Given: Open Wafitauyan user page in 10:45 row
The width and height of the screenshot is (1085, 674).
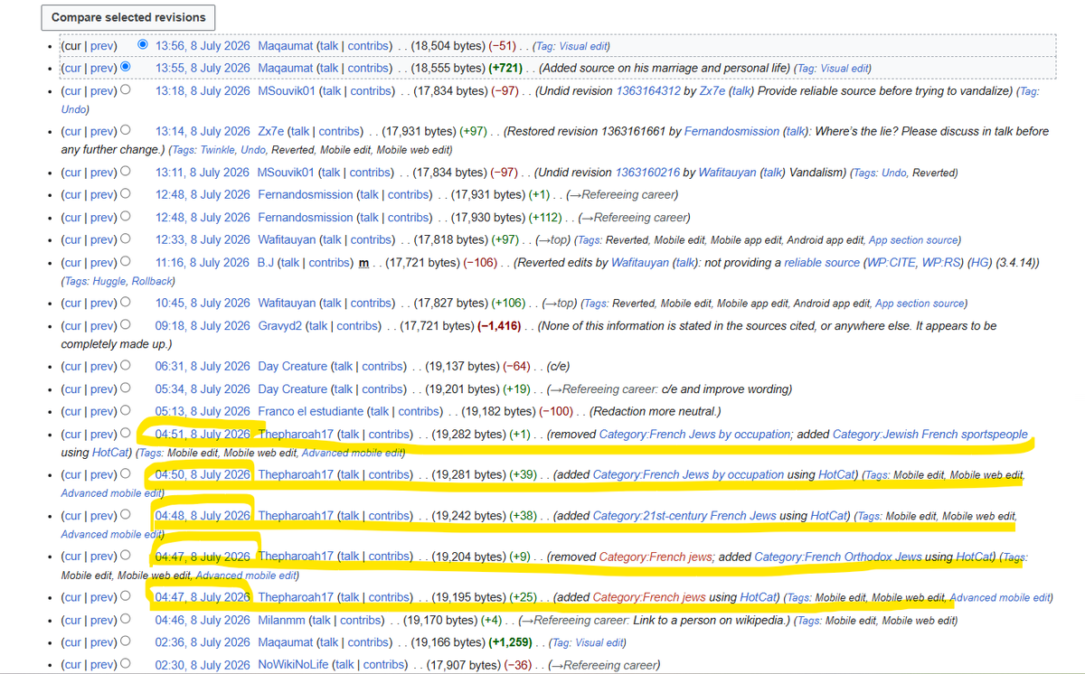Looking at the screenshot, I should (287, 303).
